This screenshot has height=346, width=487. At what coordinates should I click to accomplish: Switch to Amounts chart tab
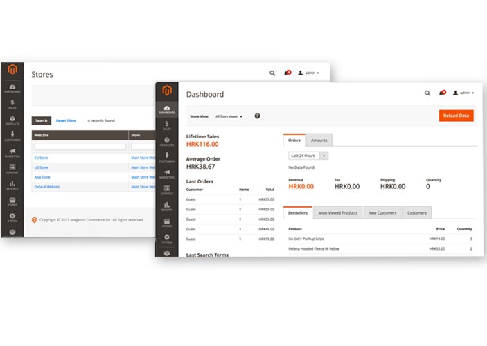click(319, 140)
